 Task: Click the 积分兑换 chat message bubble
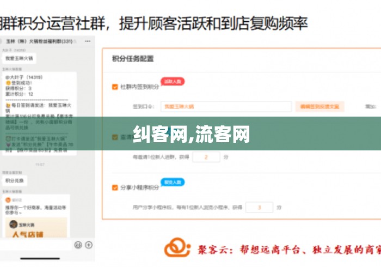[15, 181]
